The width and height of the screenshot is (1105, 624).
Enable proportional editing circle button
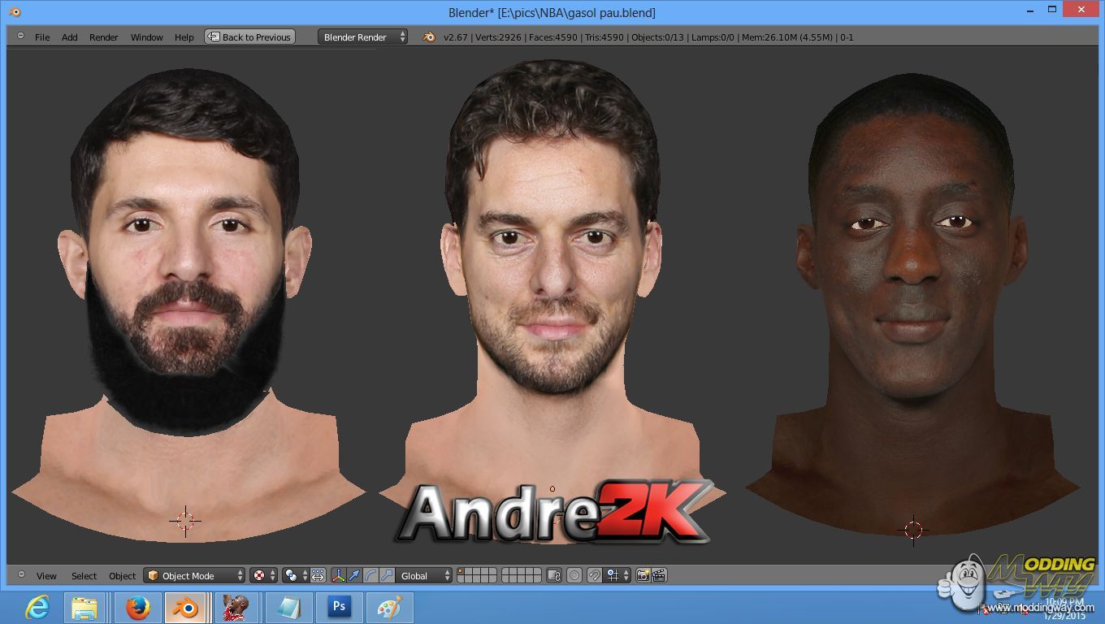click(x=574, y=575)
